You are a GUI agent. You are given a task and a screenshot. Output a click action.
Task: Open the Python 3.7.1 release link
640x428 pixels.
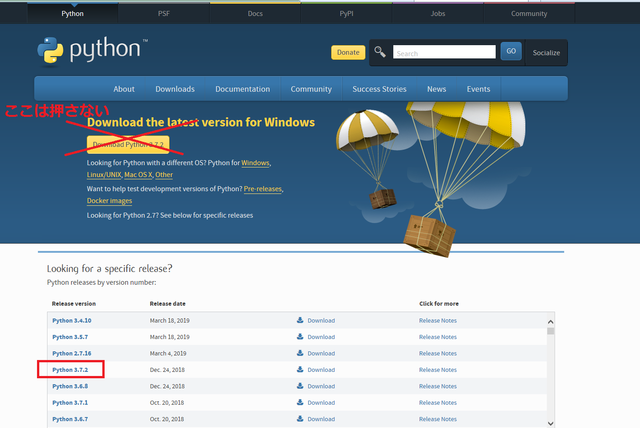(x=70, y=402)
